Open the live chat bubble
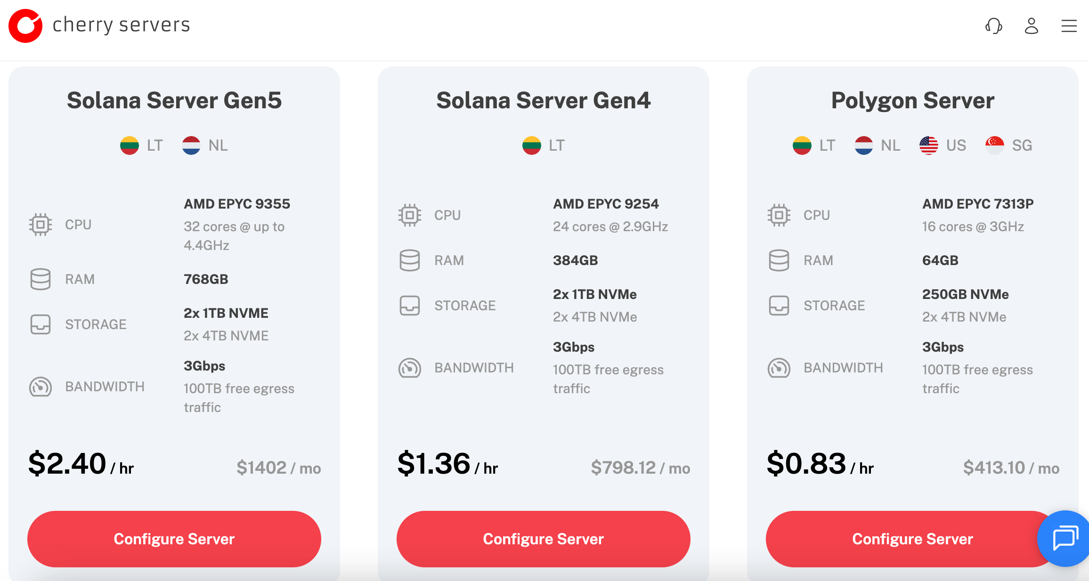This screenshot has height=581, width=1089. coord(1065,538)
